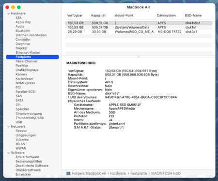
Task: Select SAS in the sidebar
Action: tap(19, 96)
